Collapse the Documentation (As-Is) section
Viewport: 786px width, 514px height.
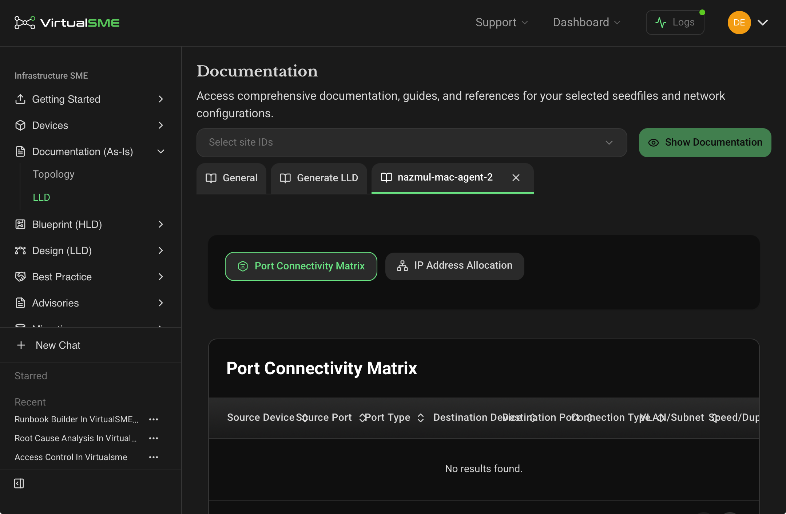pyautogui.click(x=161, y=151)
